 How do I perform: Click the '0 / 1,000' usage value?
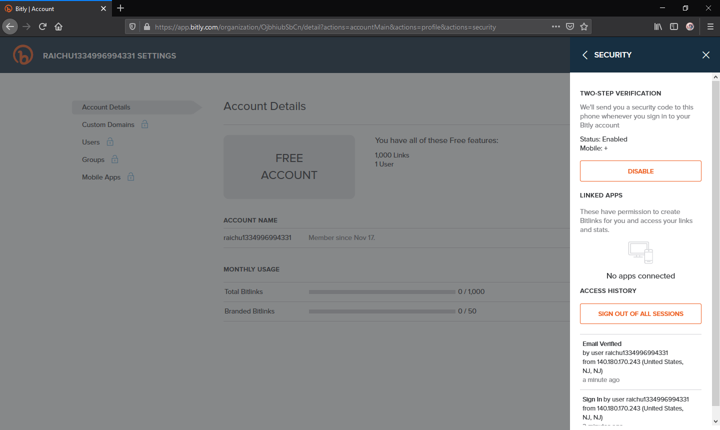click(x=471, y=291)
